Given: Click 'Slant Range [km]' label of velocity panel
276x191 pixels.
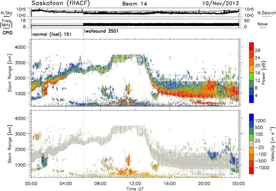Looking at the screenshot, I should coord(10,144).
